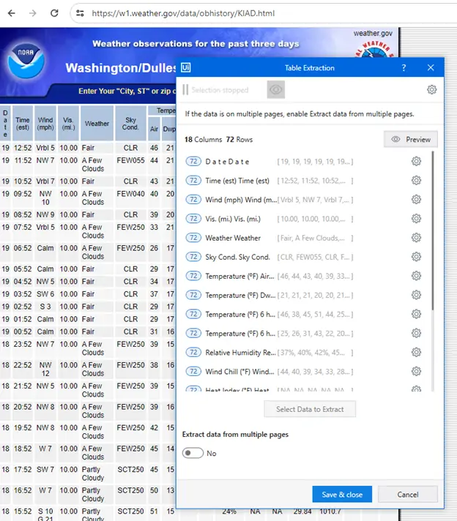Click the Select Data to Extract button

[310, 409]
